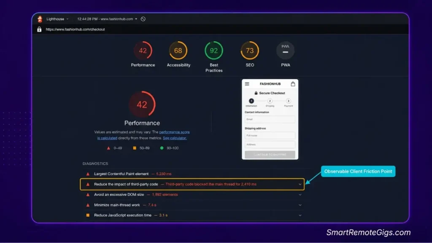This screenshot has width=432, height=243.
Task: Select checkout step 3 Payment in preview
Action: 288,101
